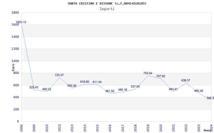Click the 537.99 data label
214x133 pixels.
click(x=135, y=86)
